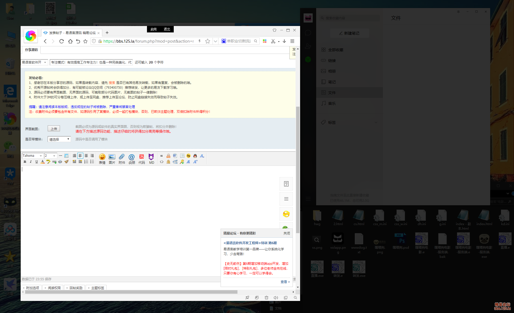Viewport: 514px width, 313px height.
Task: Clear formatting with the brush icon
Action: [x=66, y=162]
